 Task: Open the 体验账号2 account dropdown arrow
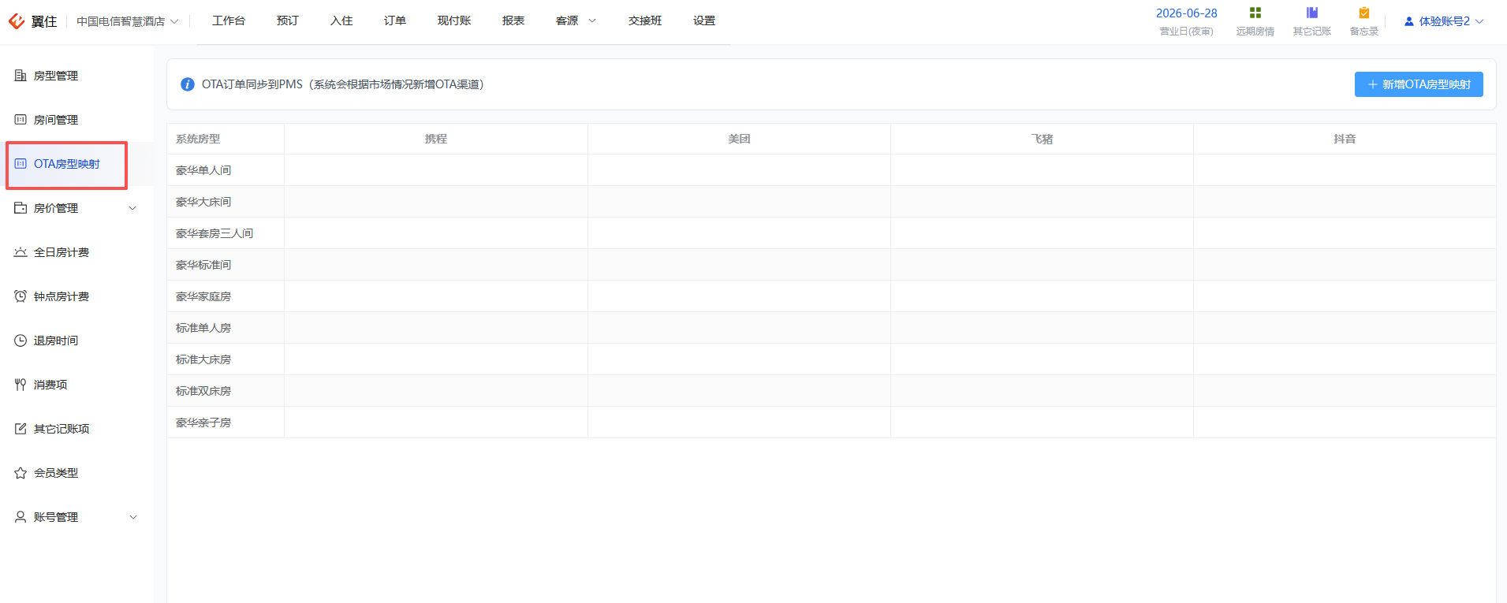(x=1479, y=21)
